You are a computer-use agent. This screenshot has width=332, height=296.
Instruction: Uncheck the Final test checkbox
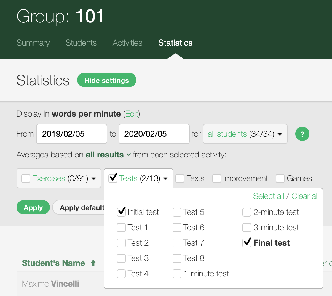click(247, 243)
